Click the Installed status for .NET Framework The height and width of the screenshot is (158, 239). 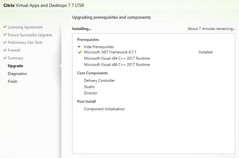[x=206, y=52]
